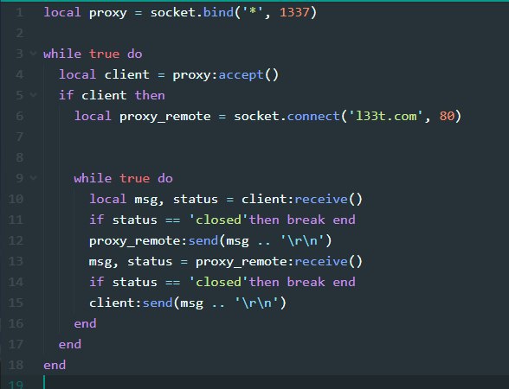Click 'closed' string on line 11

(x=218, y=220)
